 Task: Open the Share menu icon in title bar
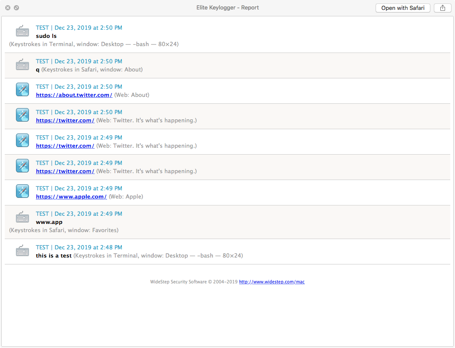pos(442,8)
